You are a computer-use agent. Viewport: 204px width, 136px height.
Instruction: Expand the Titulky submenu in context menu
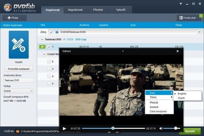click(x=160, y=97)
